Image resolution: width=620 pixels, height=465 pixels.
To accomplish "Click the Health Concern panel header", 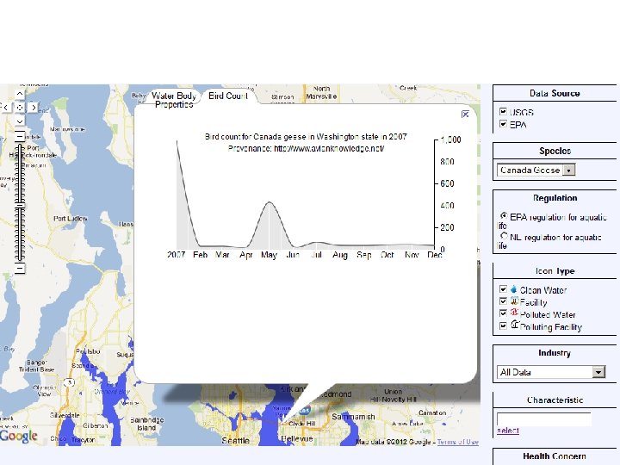I will click(555, 456).
